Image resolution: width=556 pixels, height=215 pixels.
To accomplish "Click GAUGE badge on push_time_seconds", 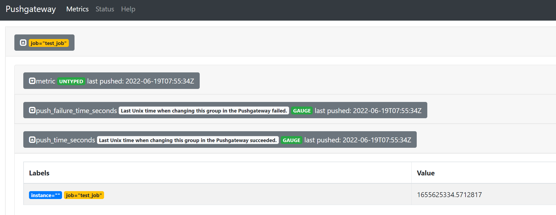I will tap(291, 140).
